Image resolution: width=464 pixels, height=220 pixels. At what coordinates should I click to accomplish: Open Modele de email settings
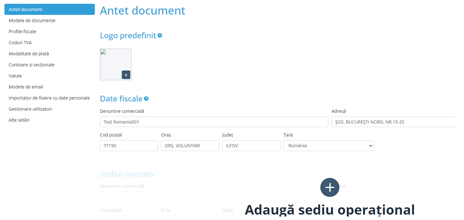pos(26,87)
